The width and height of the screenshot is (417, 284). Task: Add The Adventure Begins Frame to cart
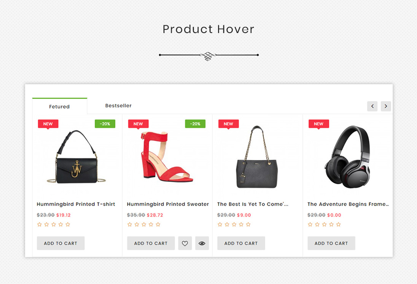331,243
